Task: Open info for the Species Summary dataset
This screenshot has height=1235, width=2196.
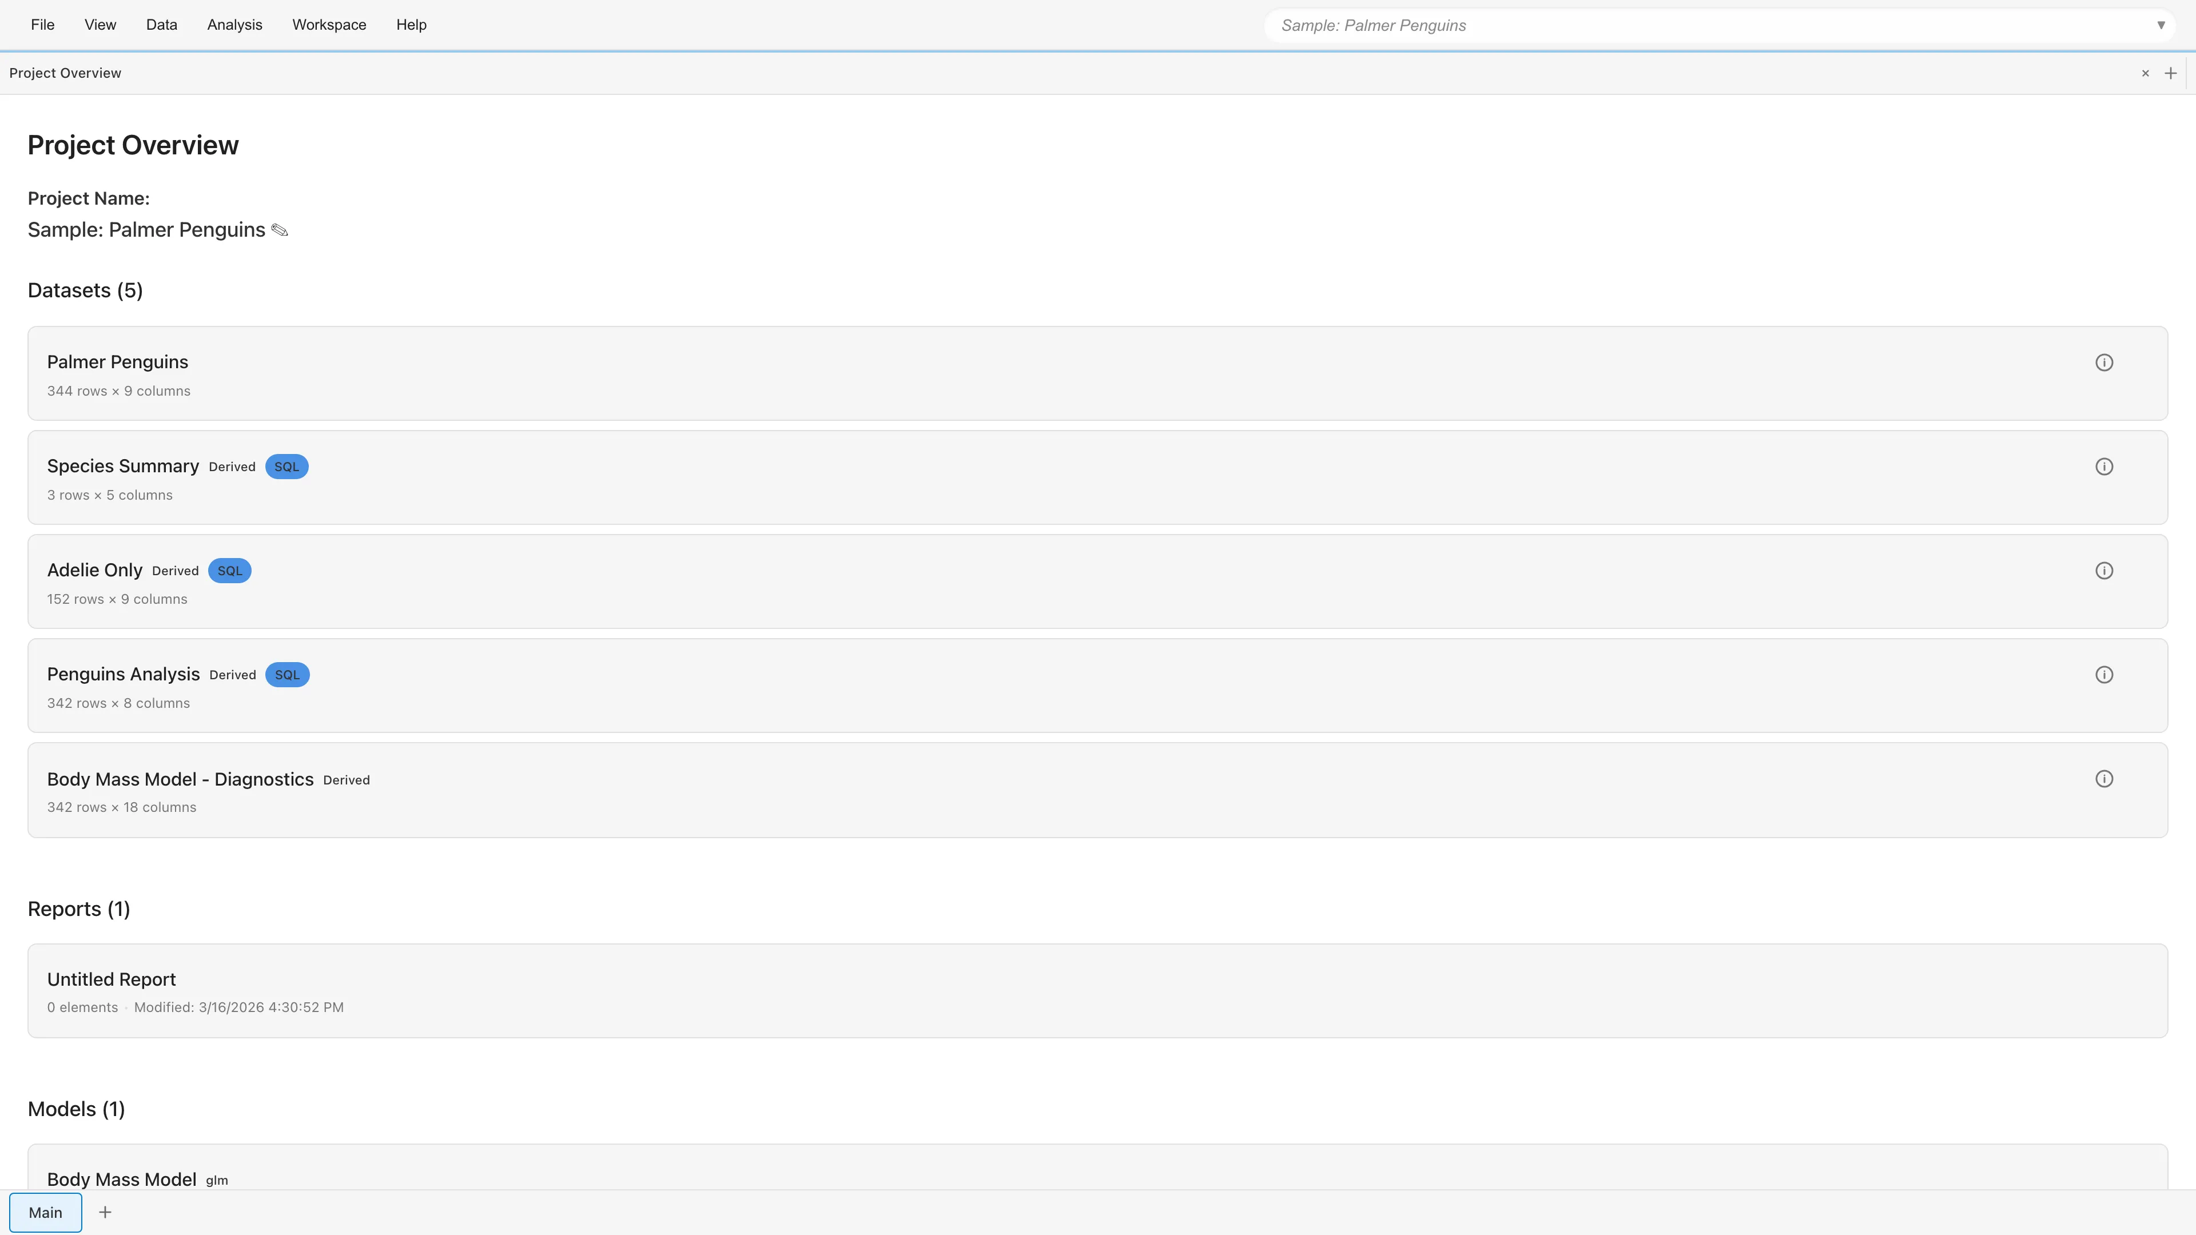Action: point(2104,466)
